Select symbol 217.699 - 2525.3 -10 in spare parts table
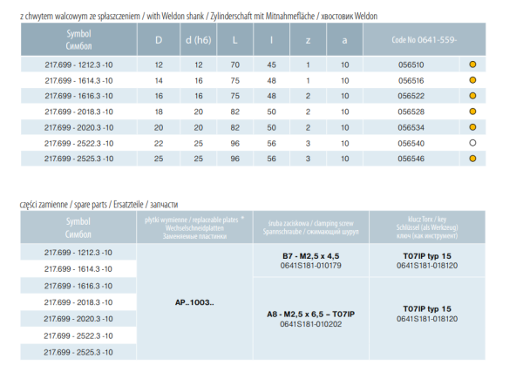 click(79, 353)
